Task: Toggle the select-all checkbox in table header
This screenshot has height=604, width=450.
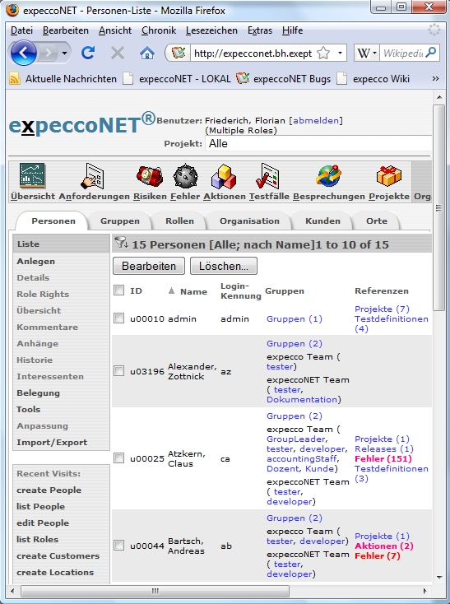Action: click(119, 290)
